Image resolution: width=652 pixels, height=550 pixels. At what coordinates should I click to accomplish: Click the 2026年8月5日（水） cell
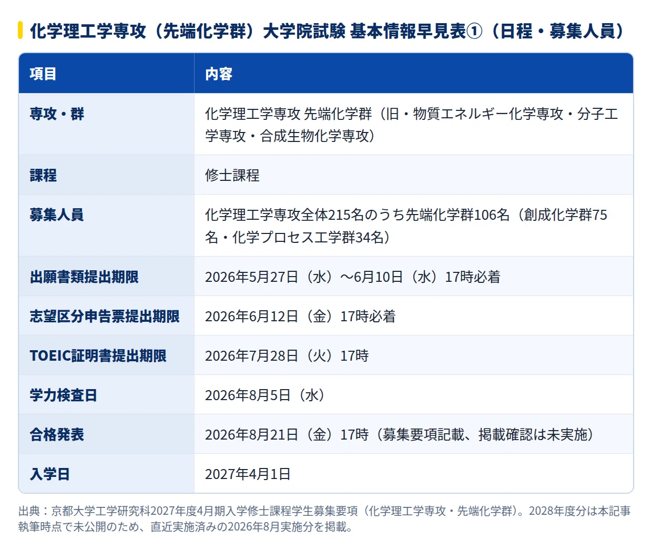click(413, 394)
